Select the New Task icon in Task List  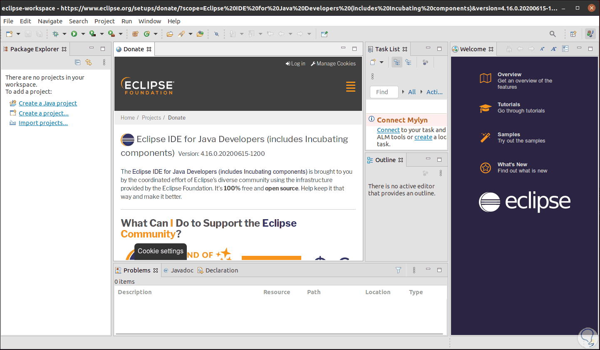point(373,62)
